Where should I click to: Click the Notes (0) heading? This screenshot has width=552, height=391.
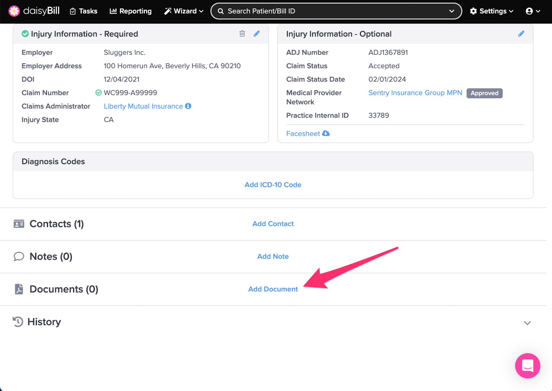click(x=51, y=257)
